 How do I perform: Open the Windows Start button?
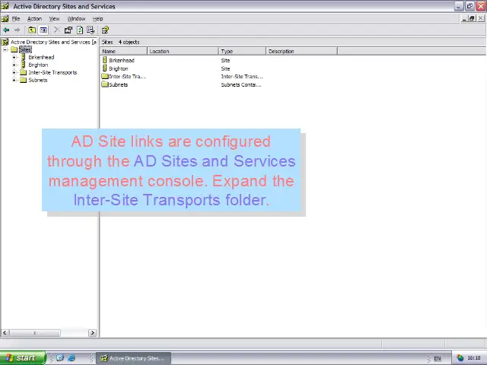21,358
